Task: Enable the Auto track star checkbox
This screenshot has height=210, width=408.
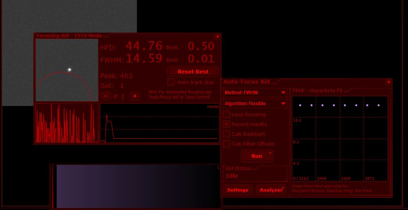Action: [x=171, y=82]
